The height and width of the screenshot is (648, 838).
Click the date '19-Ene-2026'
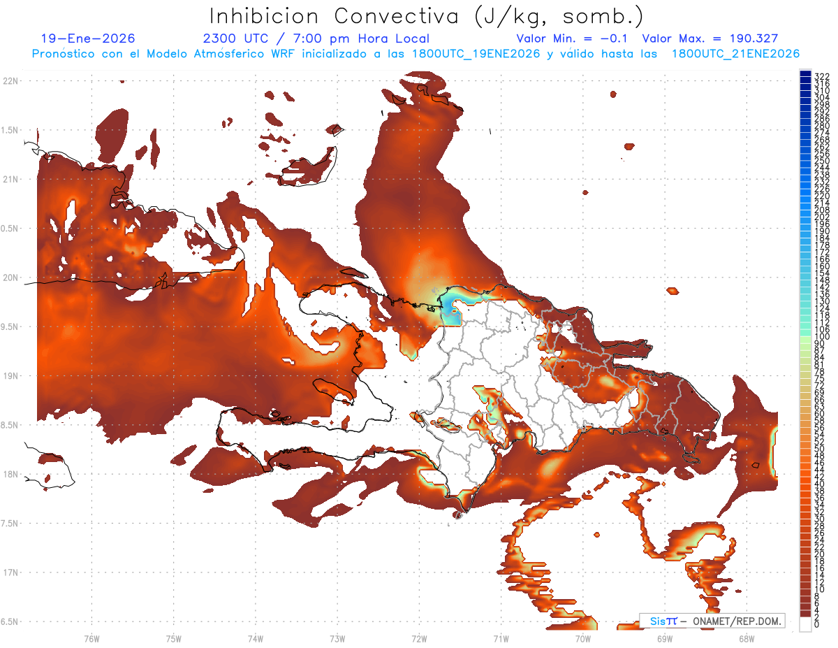coord(88,39)
